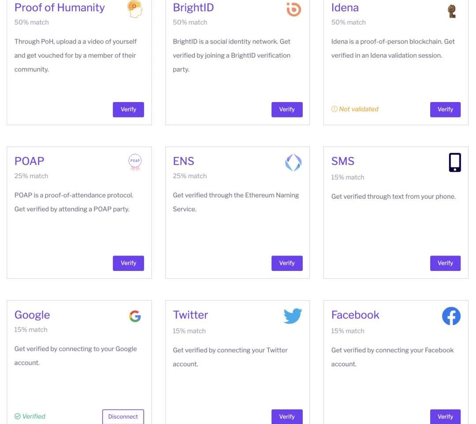Image resolution: width=476 pixels, height=424 pixels.
Task: Click the POAP badge icon
Action: [135, 162]
